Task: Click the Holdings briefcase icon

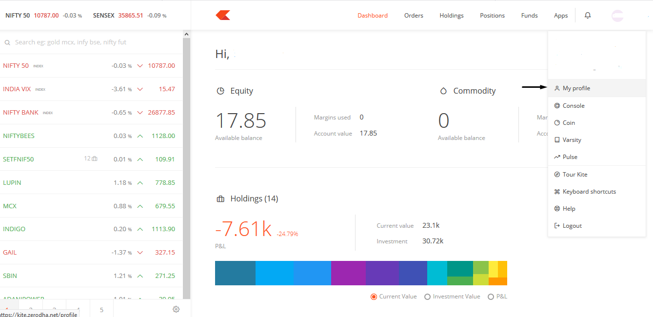Action: [220, 198]
